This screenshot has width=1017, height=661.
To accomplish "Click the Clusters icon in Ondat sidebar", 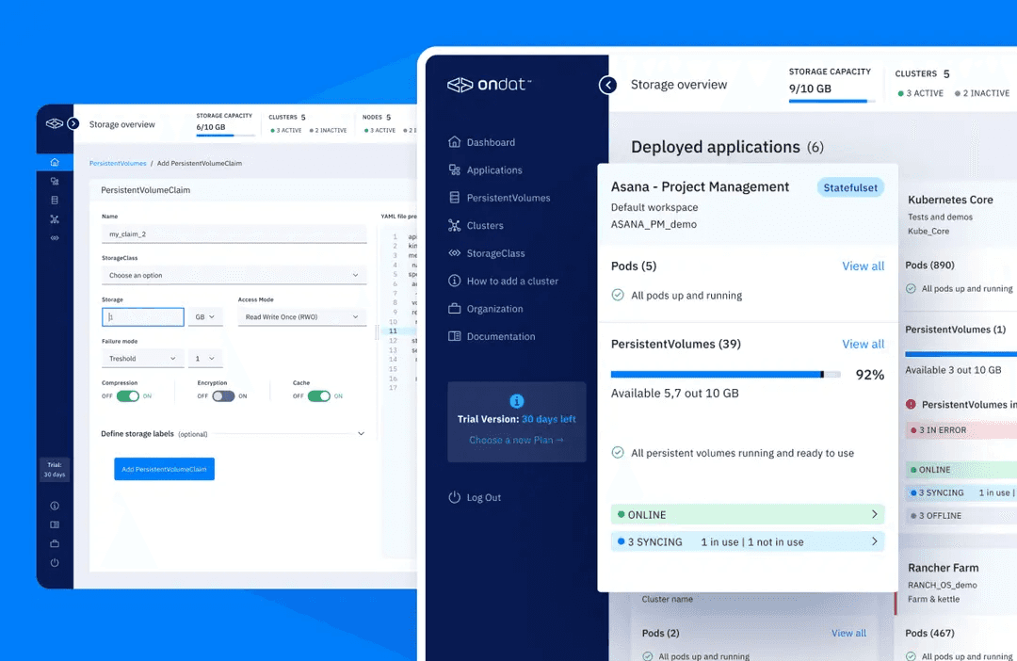I will 454,225.
